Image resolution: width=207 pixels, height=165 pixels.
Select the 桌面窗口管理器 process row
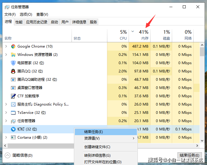[101, 88]
